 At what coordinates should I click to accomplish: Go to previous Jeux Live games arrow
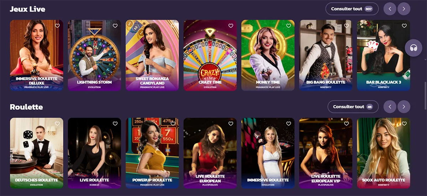click(390, 9)
